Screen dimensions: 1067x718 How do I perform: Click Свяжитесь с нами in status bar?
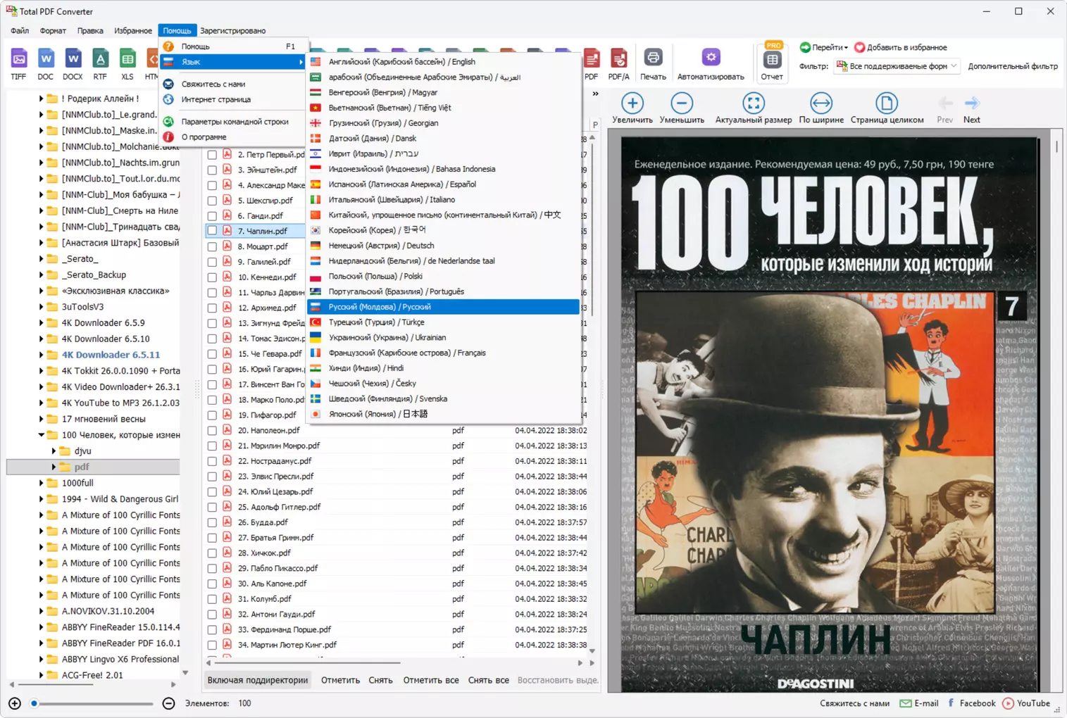[854, 703]
